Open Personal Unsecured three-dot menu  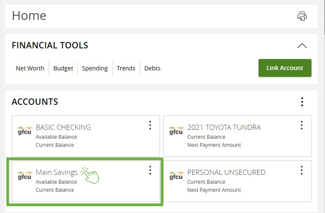click(302, 170)
